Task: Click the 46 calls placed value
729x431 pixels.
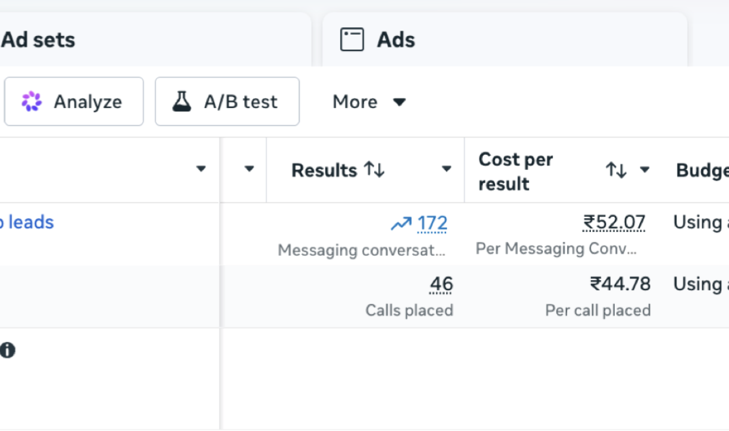Action: click(x=441, y=284)
